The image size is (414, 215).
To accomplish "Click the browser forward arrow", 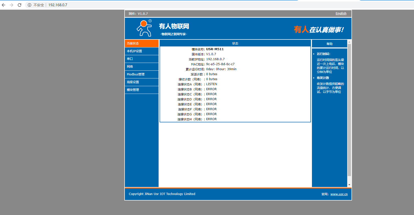I will (x=12, y=5).
